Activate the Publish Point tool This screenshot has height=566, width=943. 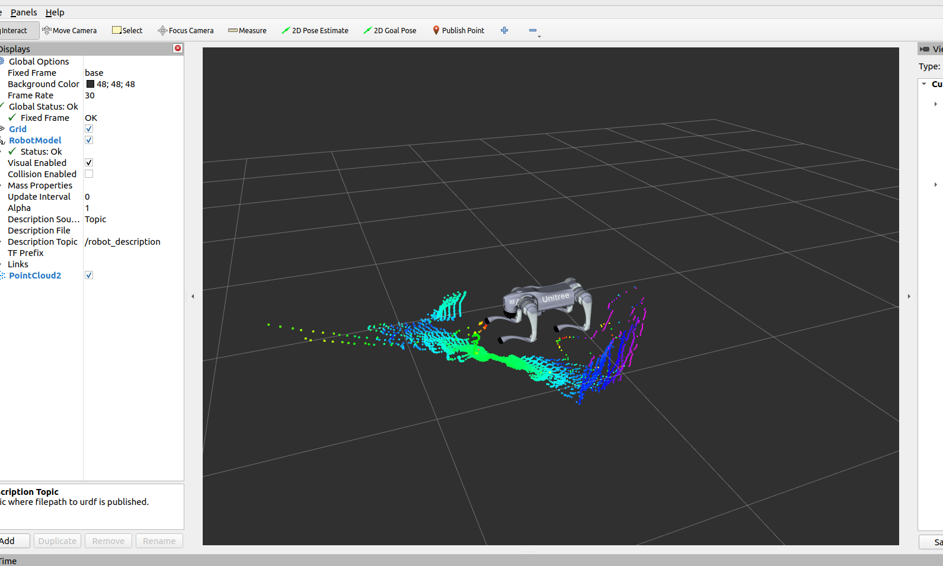[458, 30]
